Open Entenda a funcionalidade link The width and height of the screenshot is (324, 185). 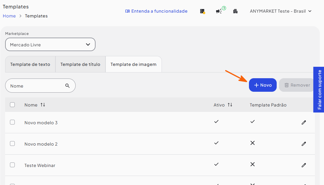(x=156, y=11)
